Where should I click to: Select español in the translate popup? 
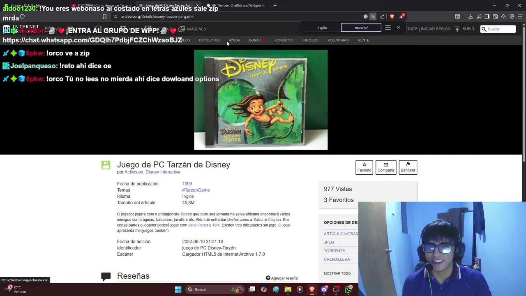(x=361, y=28)
